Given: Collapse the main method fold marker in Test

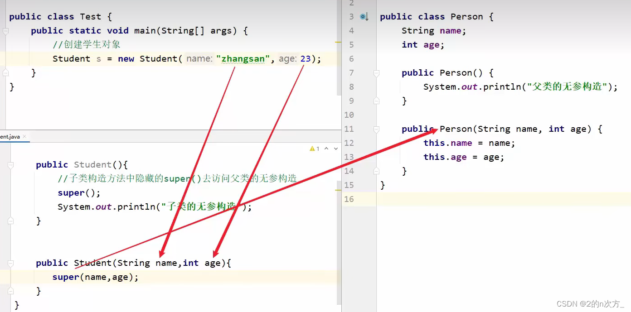Looking at the screenshot, I should tap(5, 31).
